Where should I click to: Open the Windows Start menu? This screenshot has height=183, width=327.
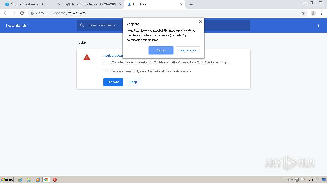pos(7,179)
